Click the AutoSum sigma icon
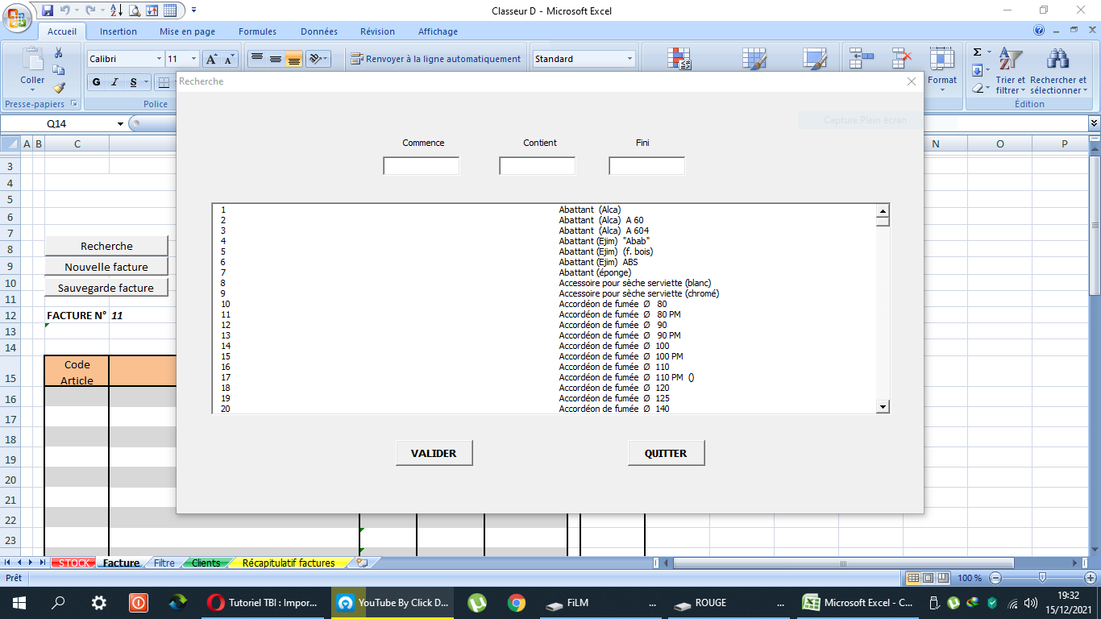This screenshot has height=619, width=1101. [x=978, y=52]
